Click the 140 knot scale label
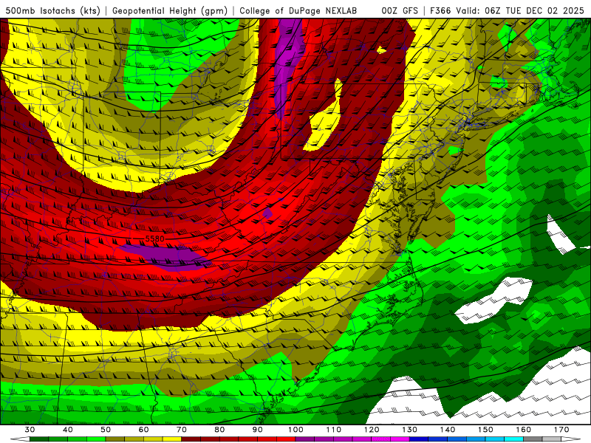 [x=448, y=430]
